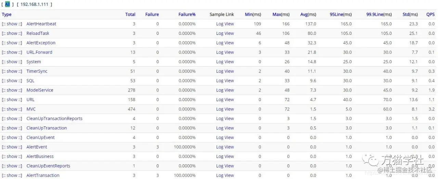Open the CleanUpTransactionReports type link

(54, 119)
